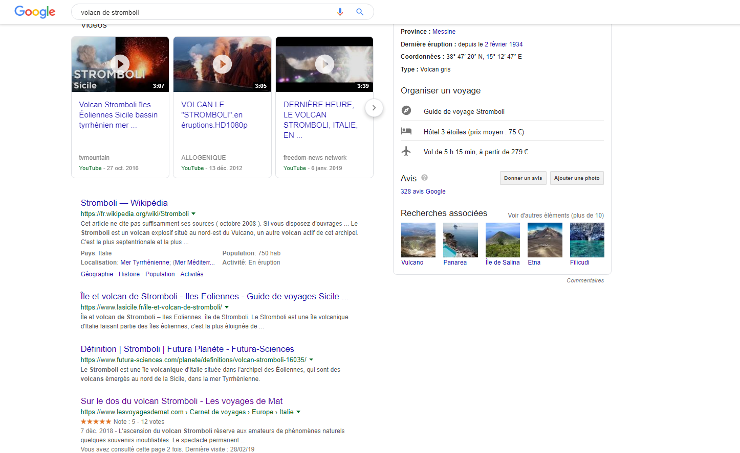
Task: Click the Activités sitelink
Action: tap(192, 274)
